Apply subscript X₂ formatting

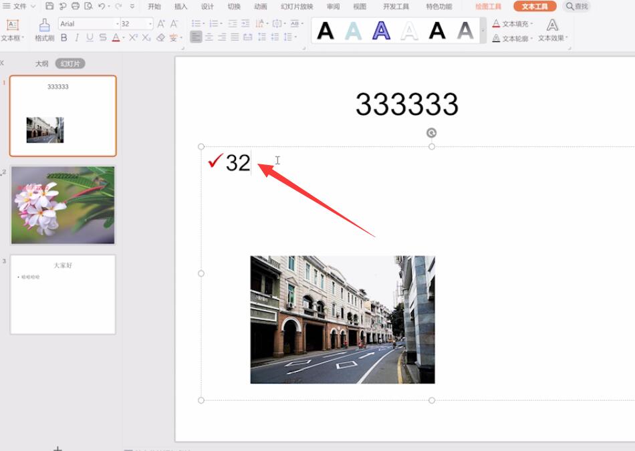tap(146, 37)
